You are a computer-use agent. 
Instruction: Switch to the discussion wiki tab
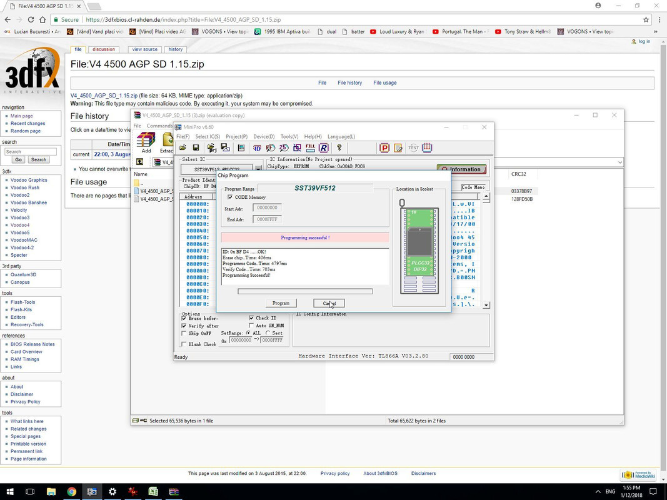click(x=104, y=49)
